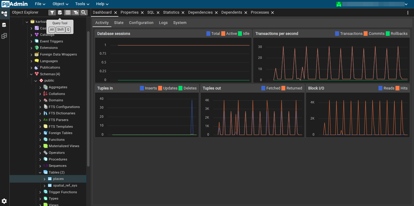Click the search objects magnifier icon
This screenshot has height=206, width=414.
(84, 12)
